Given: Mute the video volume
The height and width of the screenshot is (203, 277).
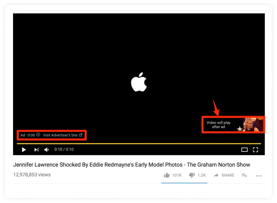Looking at the screenshot, I should pos(46,150).
